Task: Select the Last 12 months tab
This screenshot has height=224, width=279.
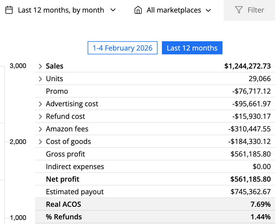Action: 192,48
